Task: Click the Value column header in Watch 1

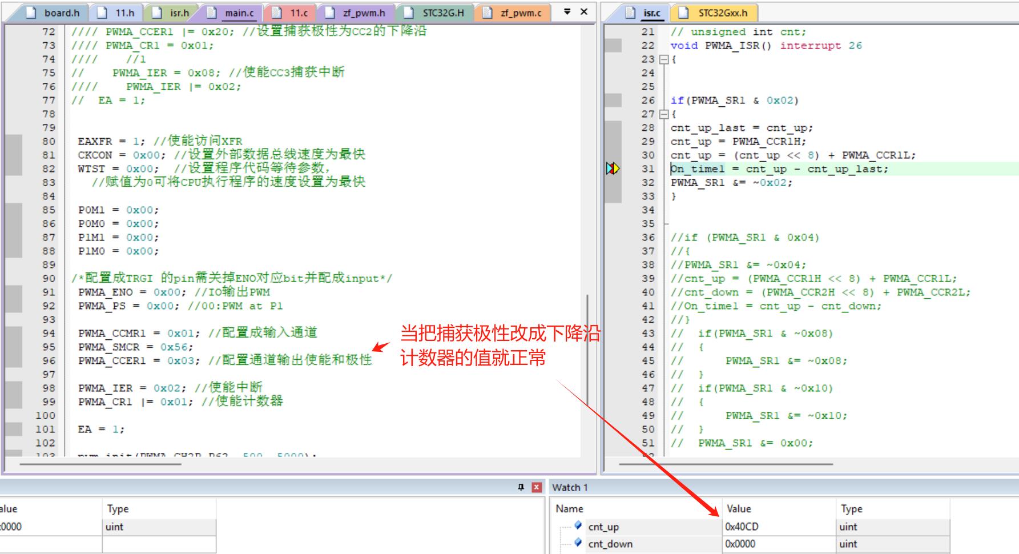Action: pyautogui.click(x=739, y=508)
